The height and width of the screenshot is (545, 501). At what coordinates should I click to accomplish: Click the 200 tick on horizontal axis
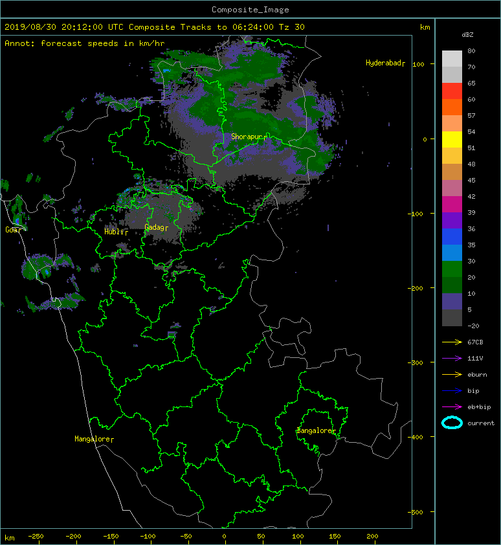tap(372, 537)
